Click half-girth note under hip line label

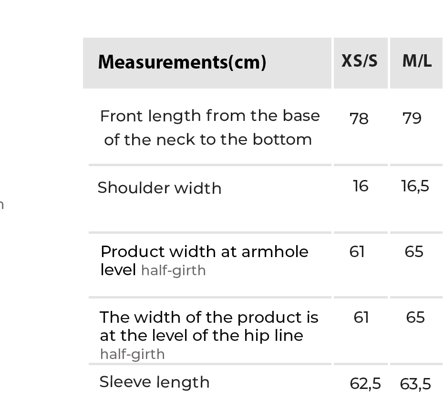coord(133,354)
